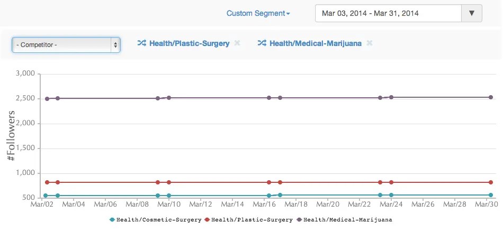Image resolution: width=503 pixels, height=232 pixels.
Task: Remove the Health/Medical-Marijuana competitor tag
Action: 370,43
